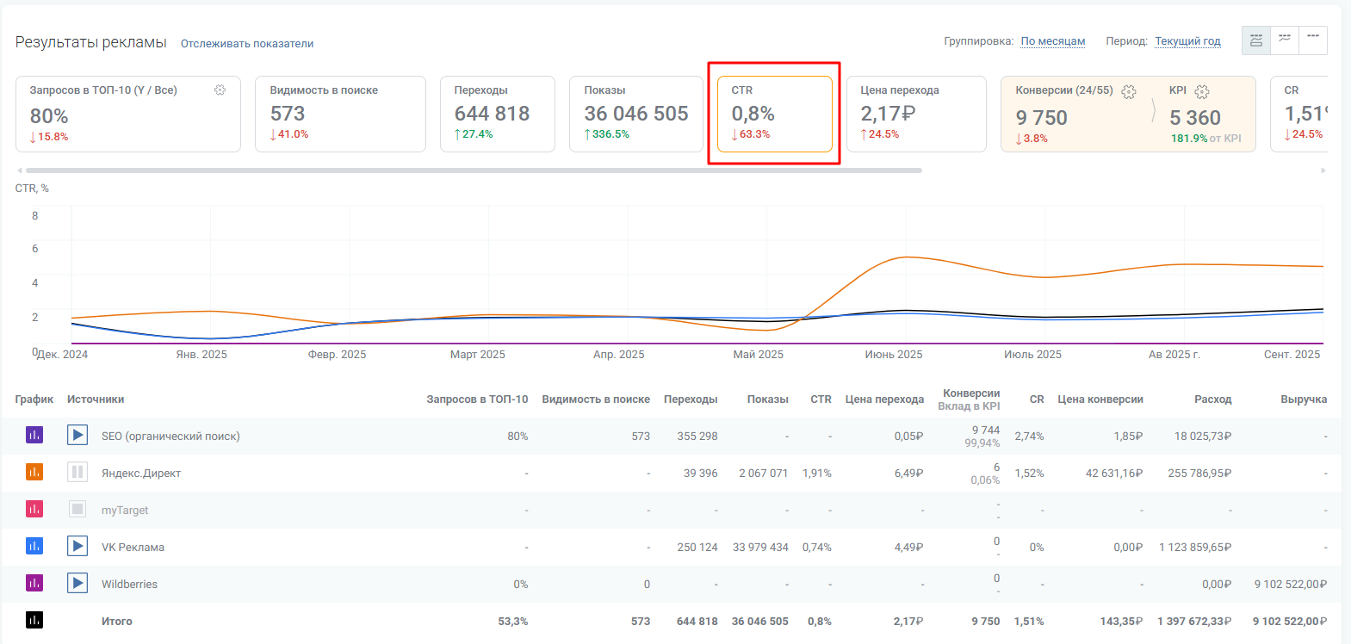The width and height of the screenshot is (1351, 644).
Task: Click the play icon for SEO source
Action: [77, 436]
